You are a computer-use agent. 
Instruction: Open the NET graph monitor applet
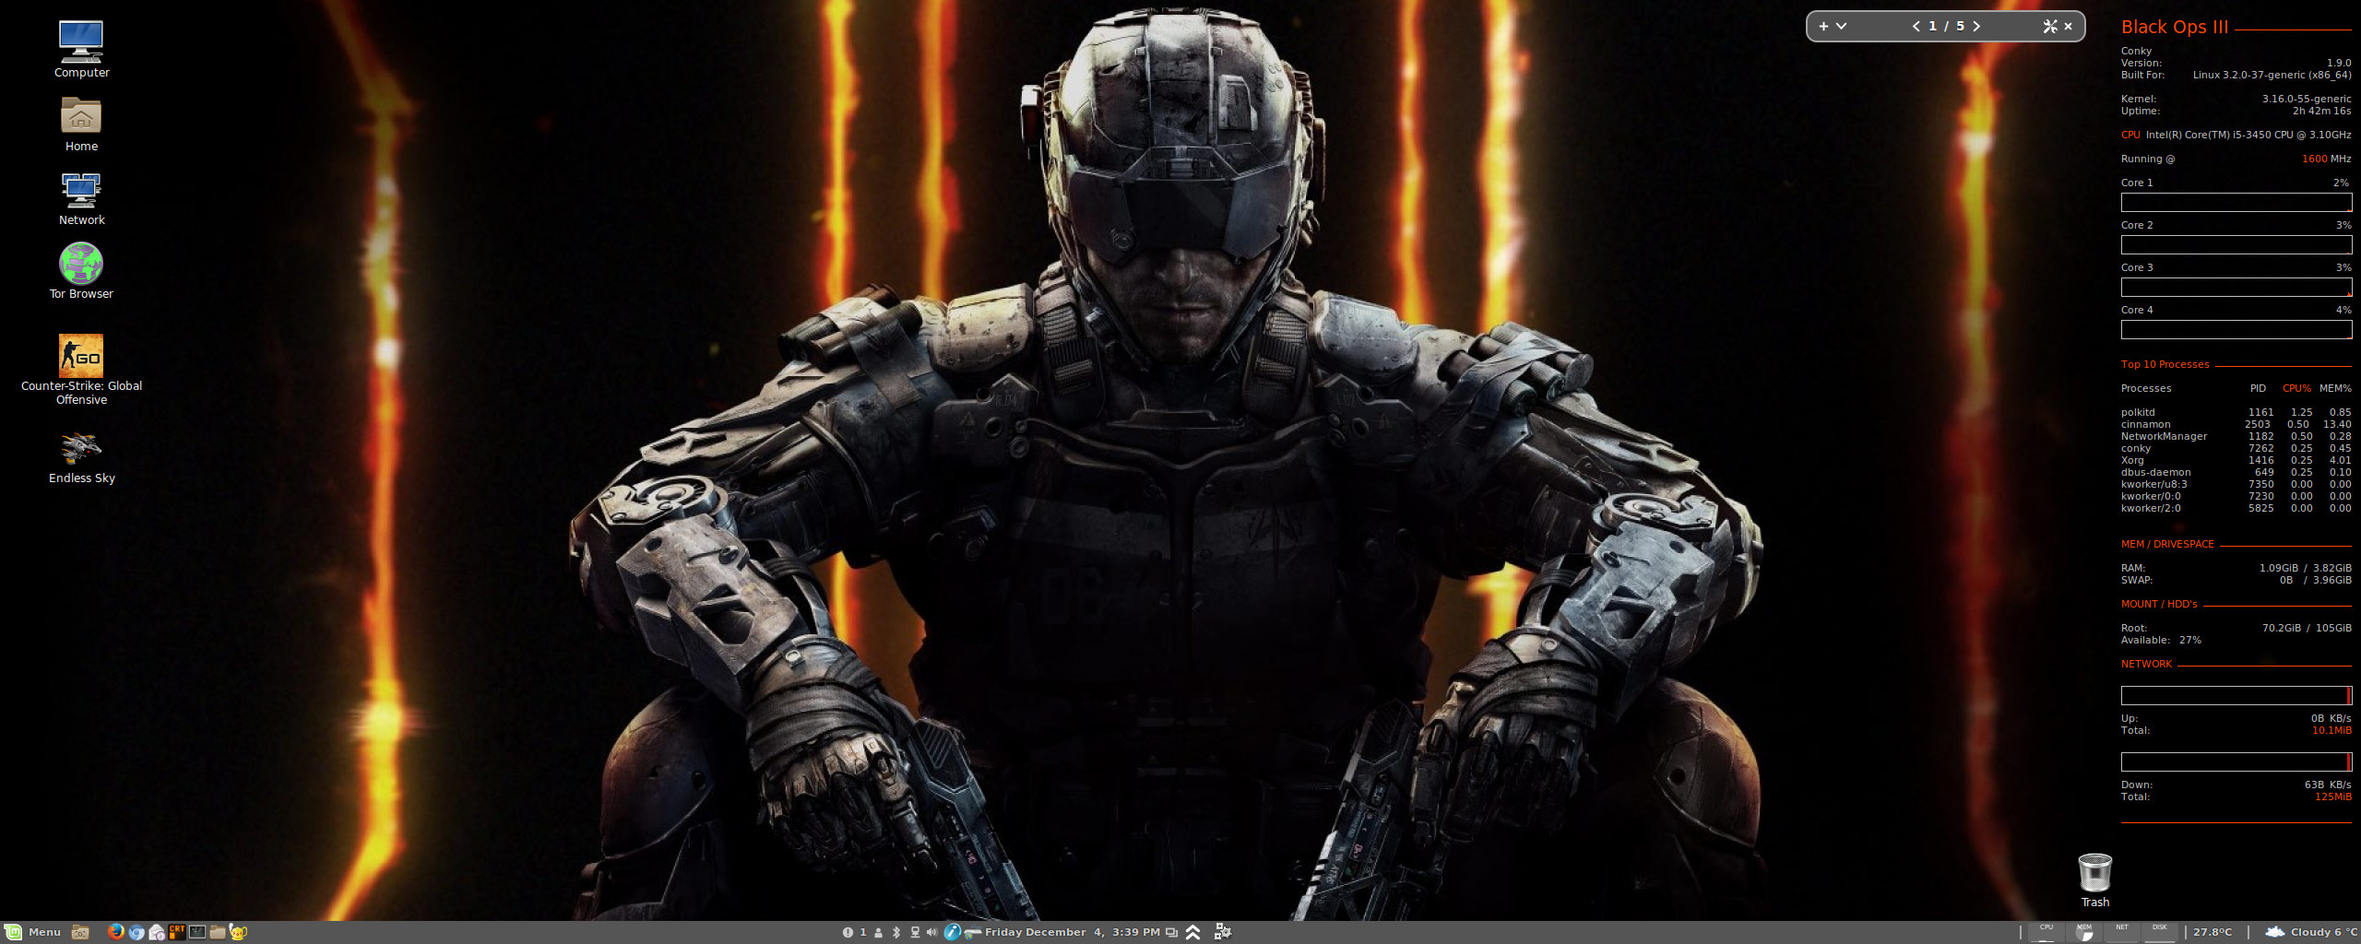(x=2122, y=932)
